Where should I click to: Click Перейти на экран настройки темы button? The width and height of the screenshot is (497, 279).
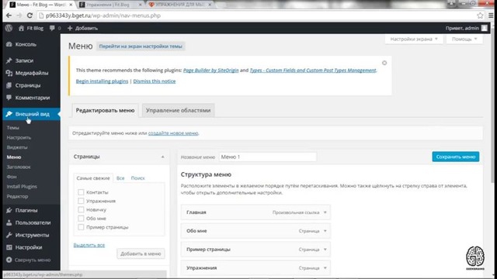point(141,46)
